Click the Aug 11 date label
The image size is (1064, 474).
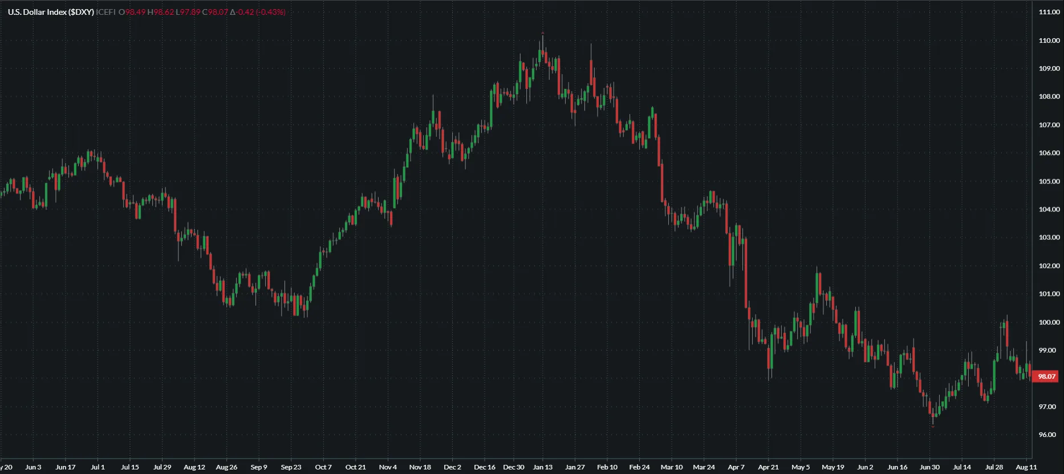[1026, 467]
